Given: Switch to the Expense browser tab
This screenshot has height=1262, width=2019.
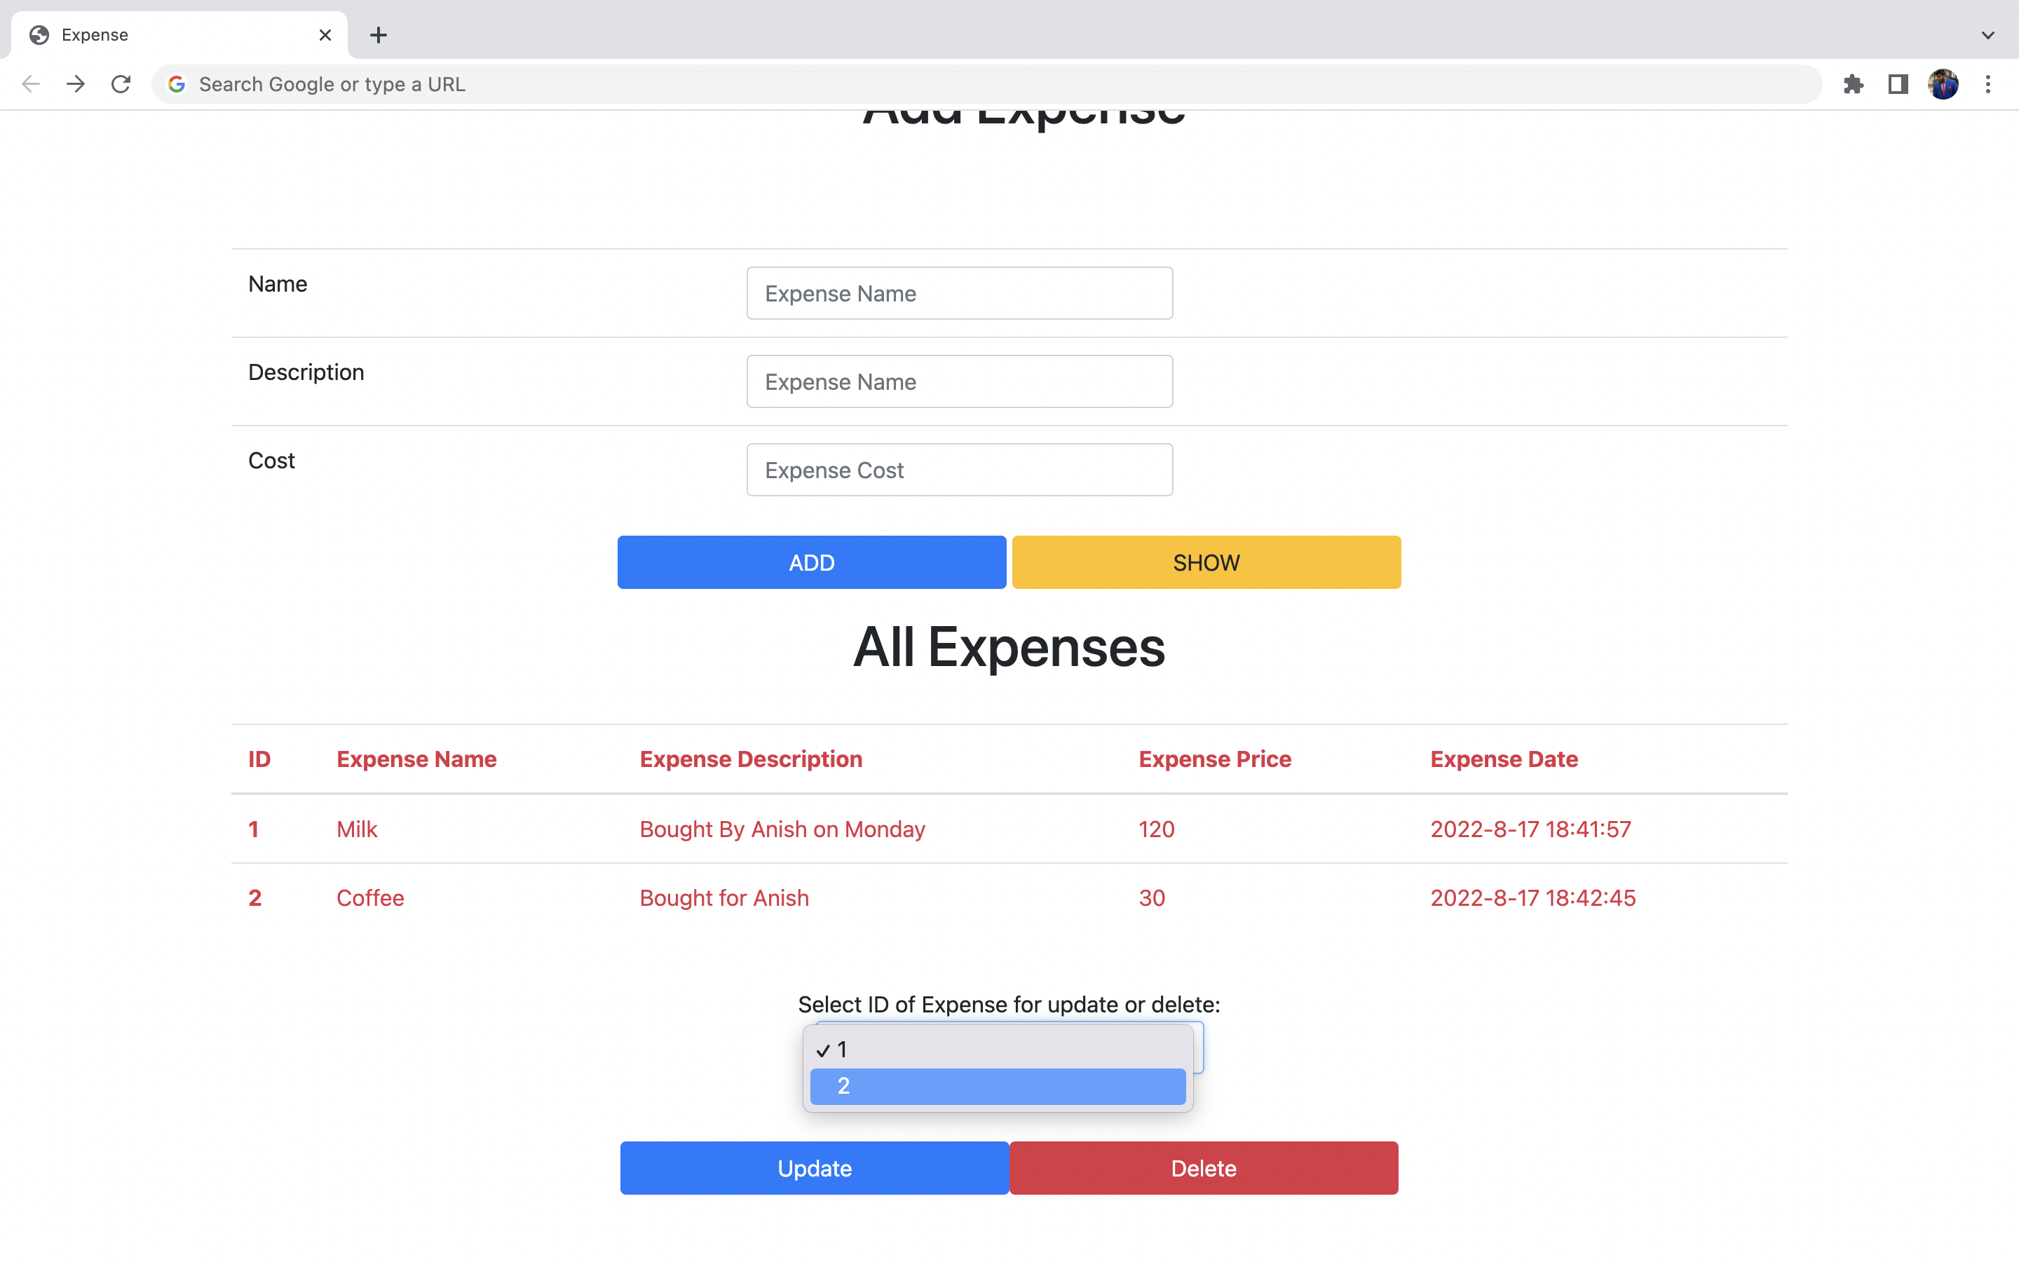Looking at the screenshot, I should pos(167,35).
